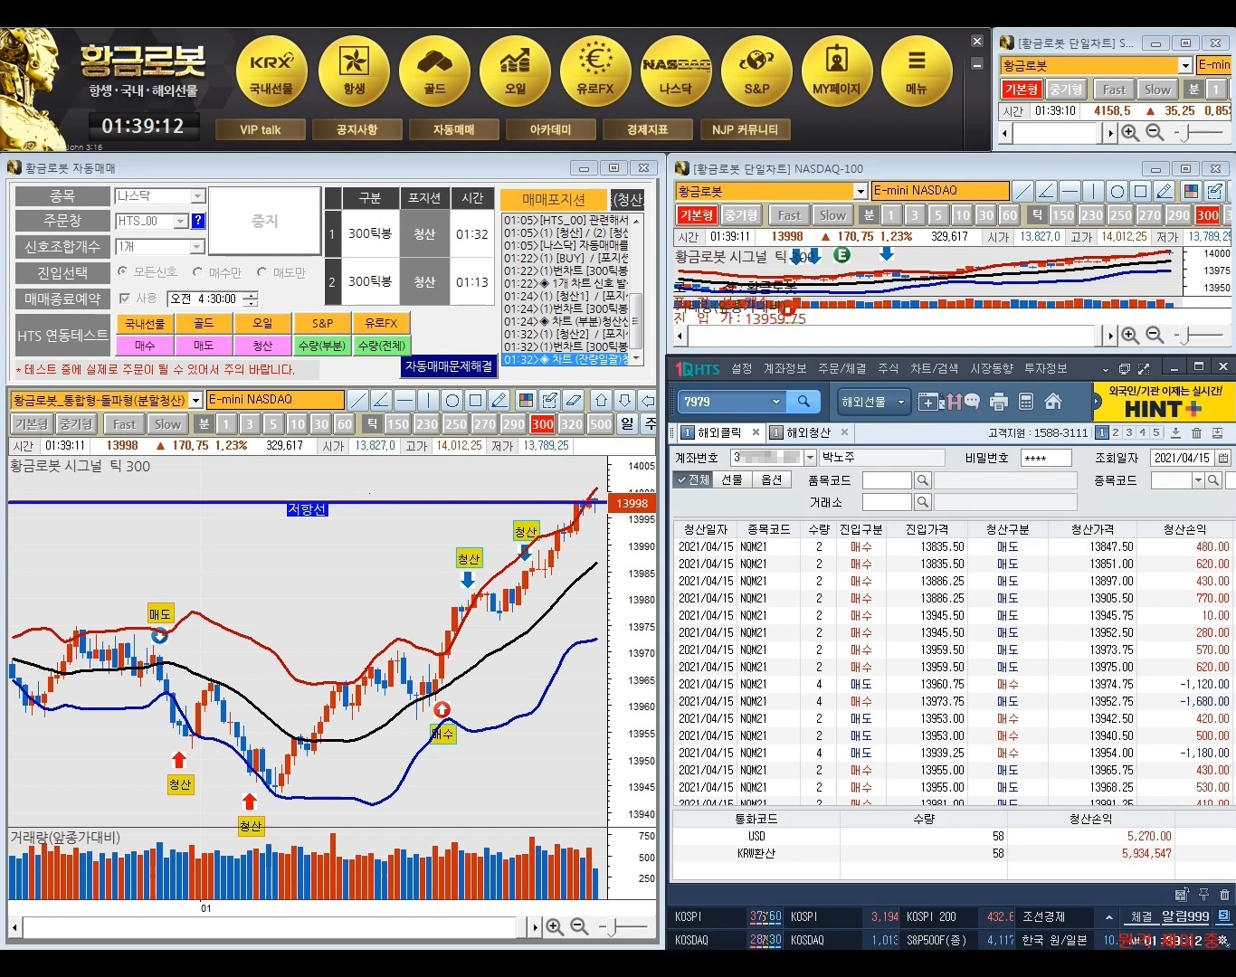Image resolution: width=1236 pixels, height=977 pixels.
Task: Open the 골드 gold bars icon
Action: (434, 71)
